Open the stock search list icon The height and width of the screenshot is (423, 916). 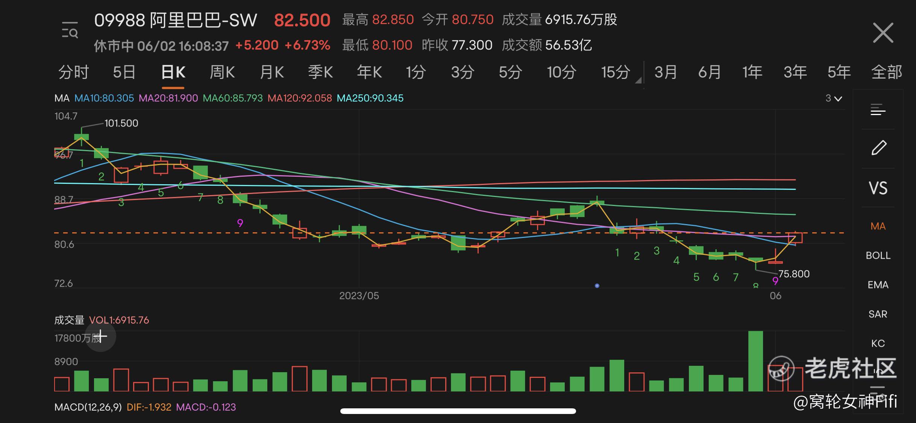pyautogui.click(x=70, y=30)
